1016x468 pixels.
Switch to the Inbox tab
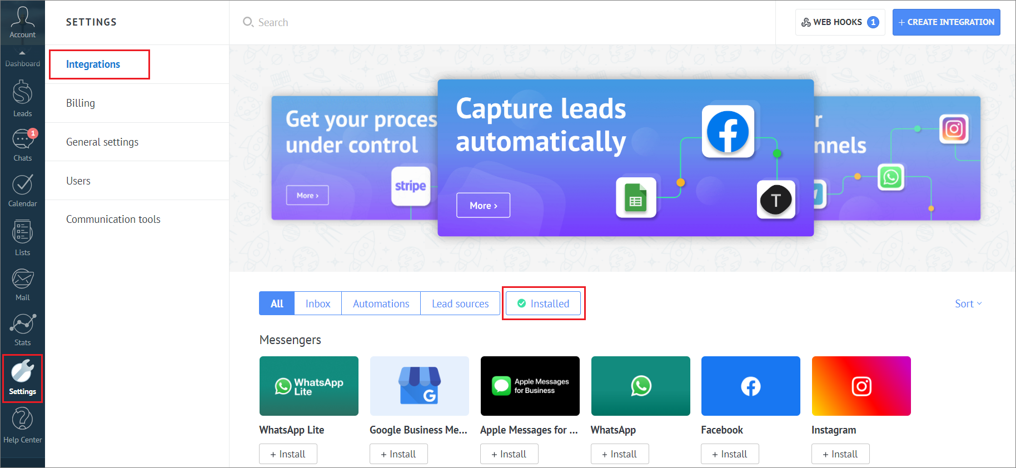point(318,303)
